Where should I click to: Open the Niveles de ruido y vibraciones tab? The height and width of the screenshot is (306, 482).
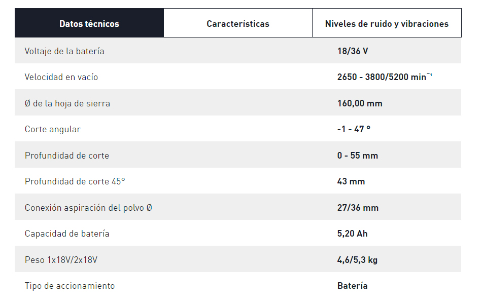click(387, 23)
